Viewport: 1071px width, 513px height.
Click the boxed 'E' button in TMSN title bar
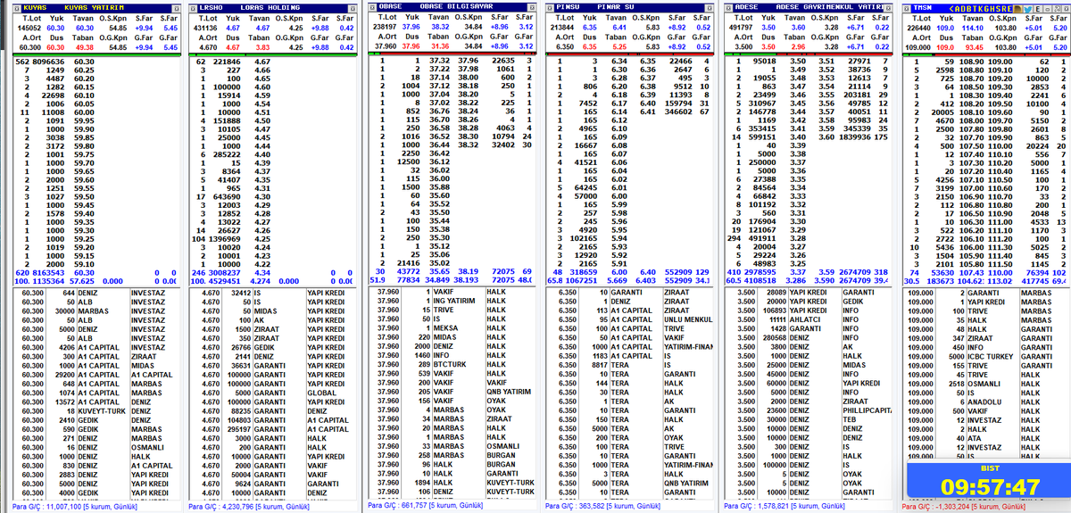coord(1038,9)
